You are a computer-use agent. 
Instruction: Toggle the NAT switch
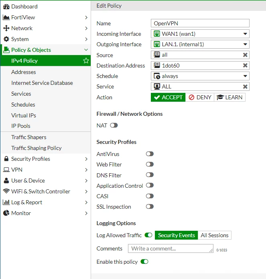114,125
